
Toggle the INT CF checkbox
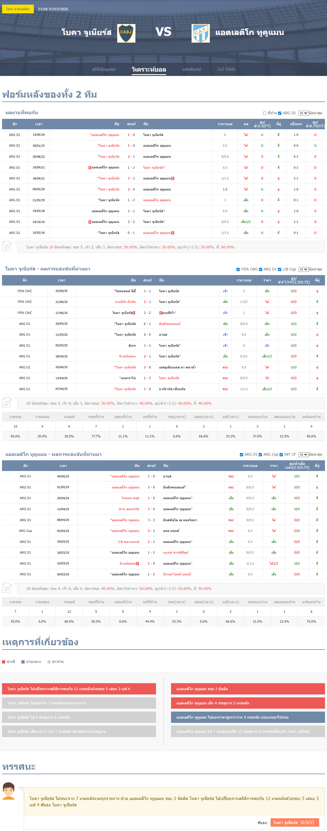281,454
